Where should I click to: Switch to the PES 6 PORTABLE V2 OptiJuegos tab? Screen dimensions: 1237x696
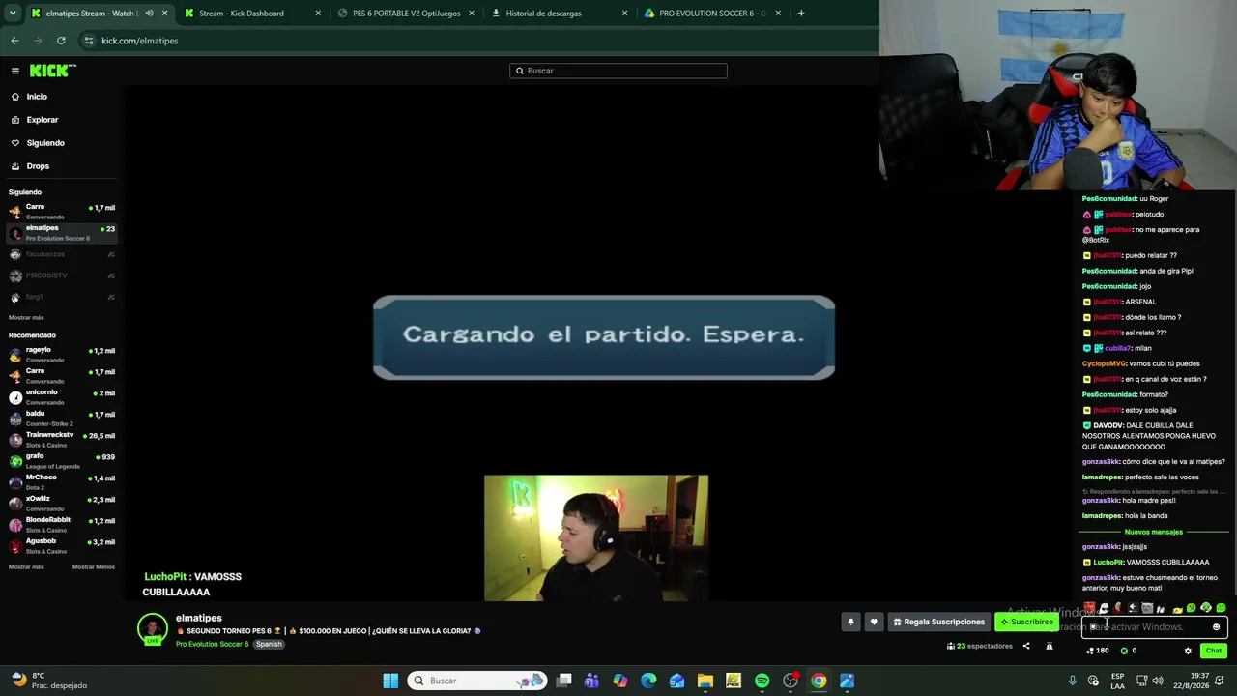406,14
